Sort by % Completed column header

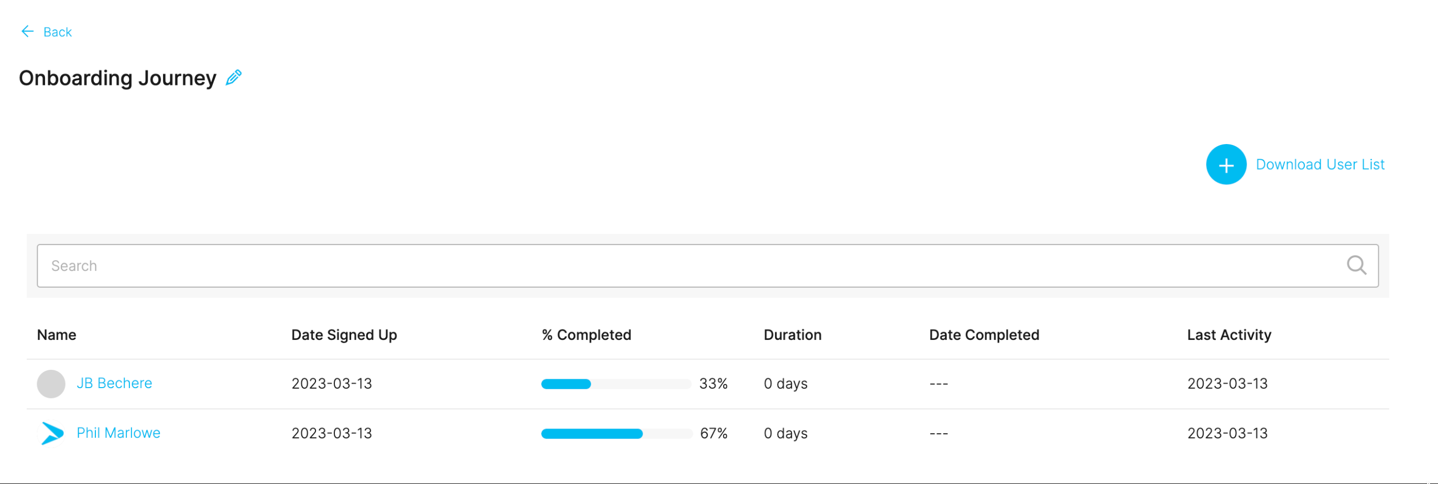click(586, 335)
